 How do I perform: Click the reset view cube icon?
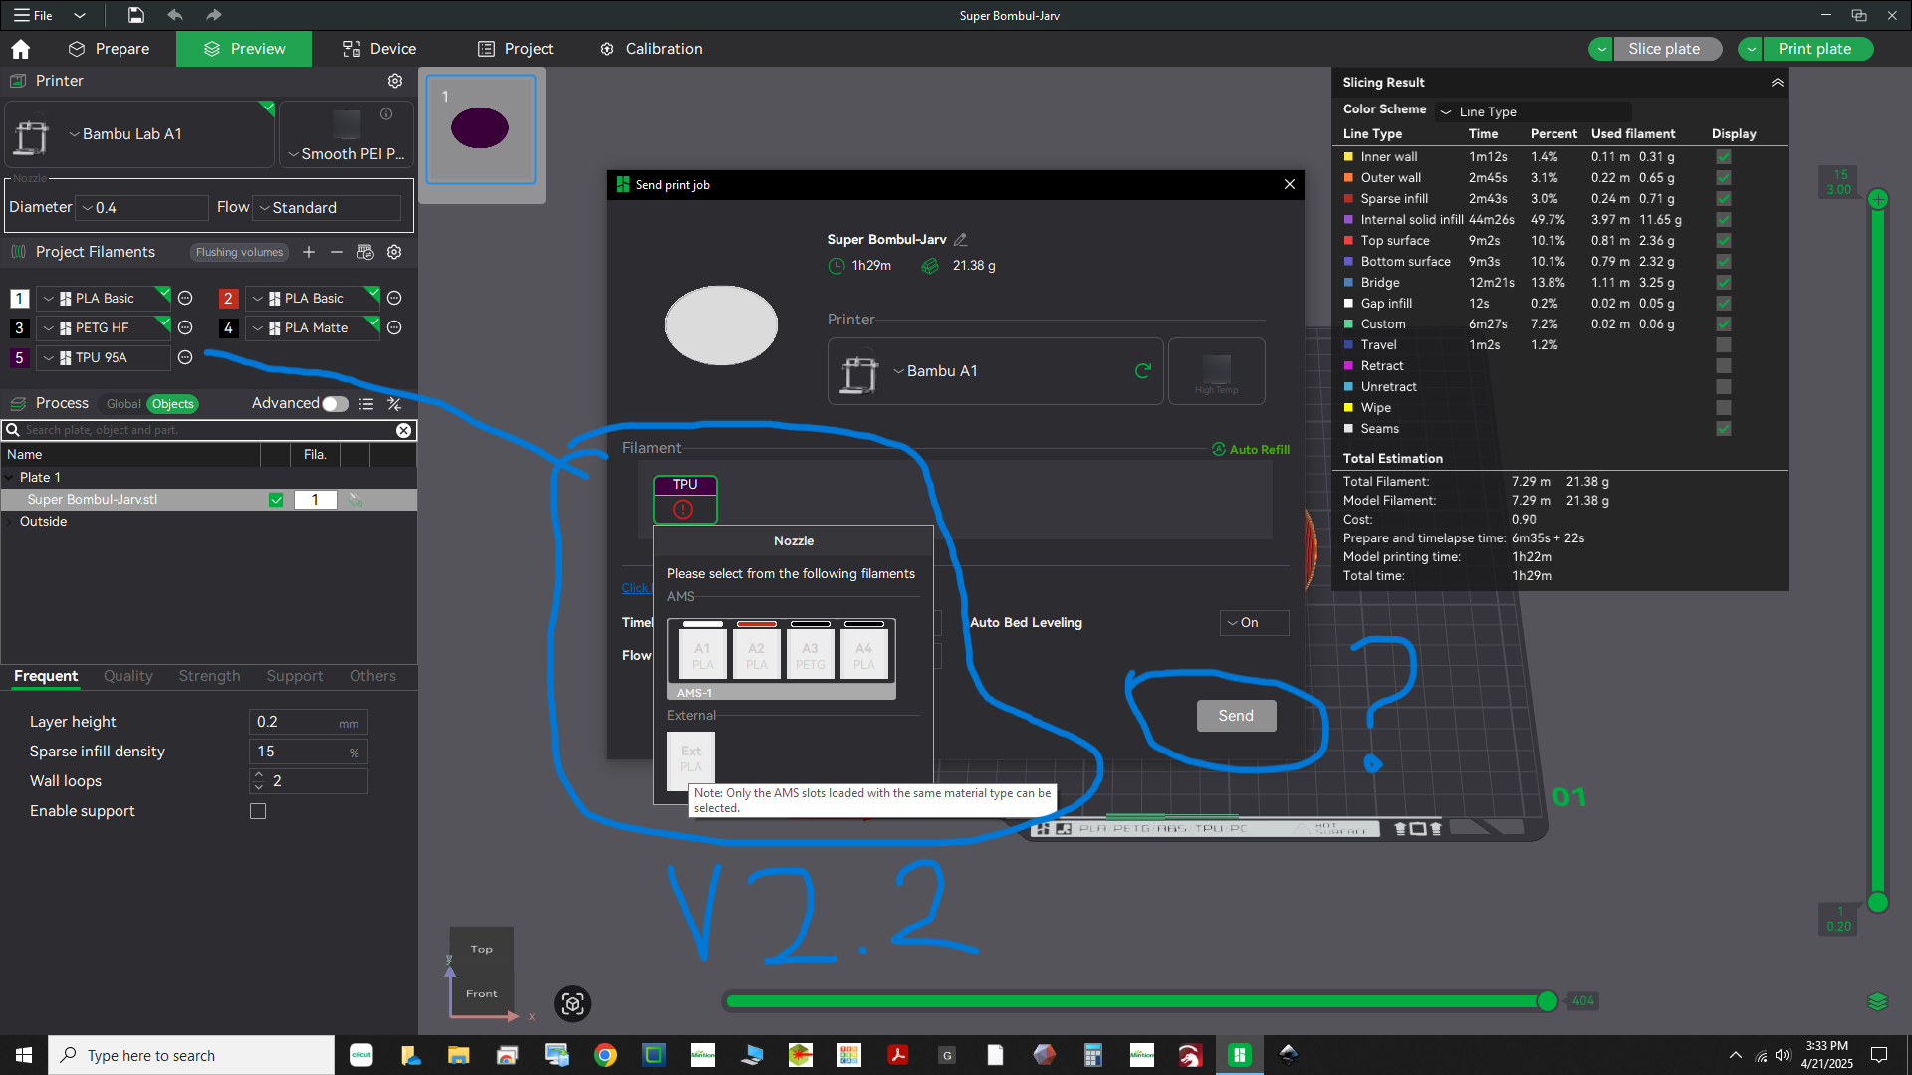click(572, 1003)
